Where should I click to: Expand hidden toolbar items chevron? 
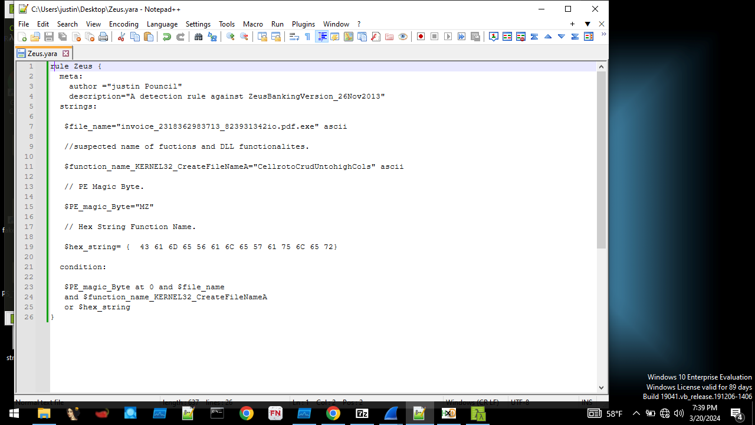tap(603, 35)
